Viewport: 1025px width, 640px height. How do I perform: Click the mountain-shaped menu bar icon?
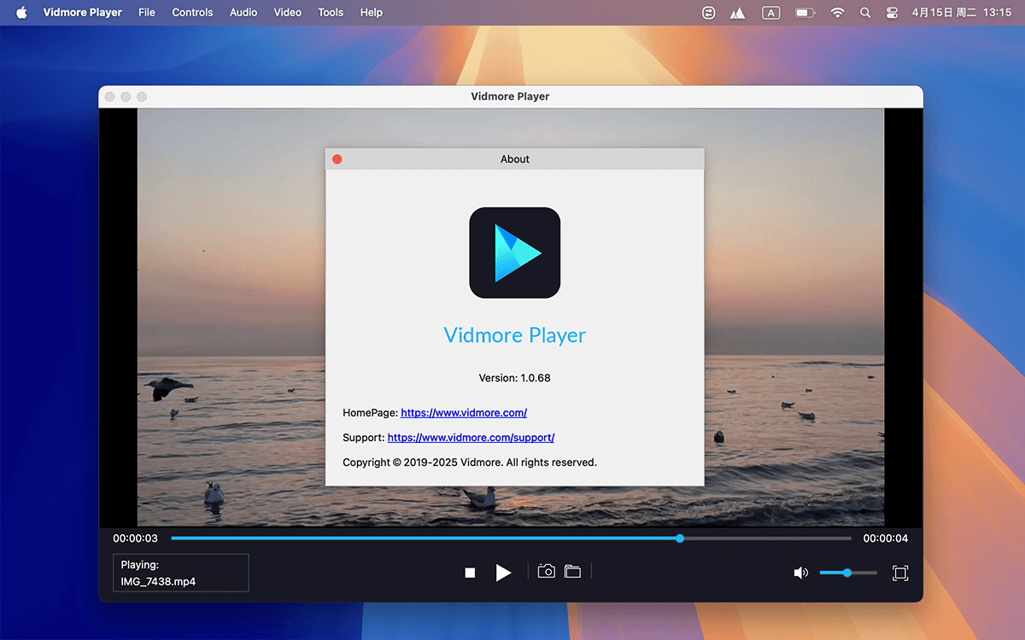pyautogui.click(x=737, y=13)
